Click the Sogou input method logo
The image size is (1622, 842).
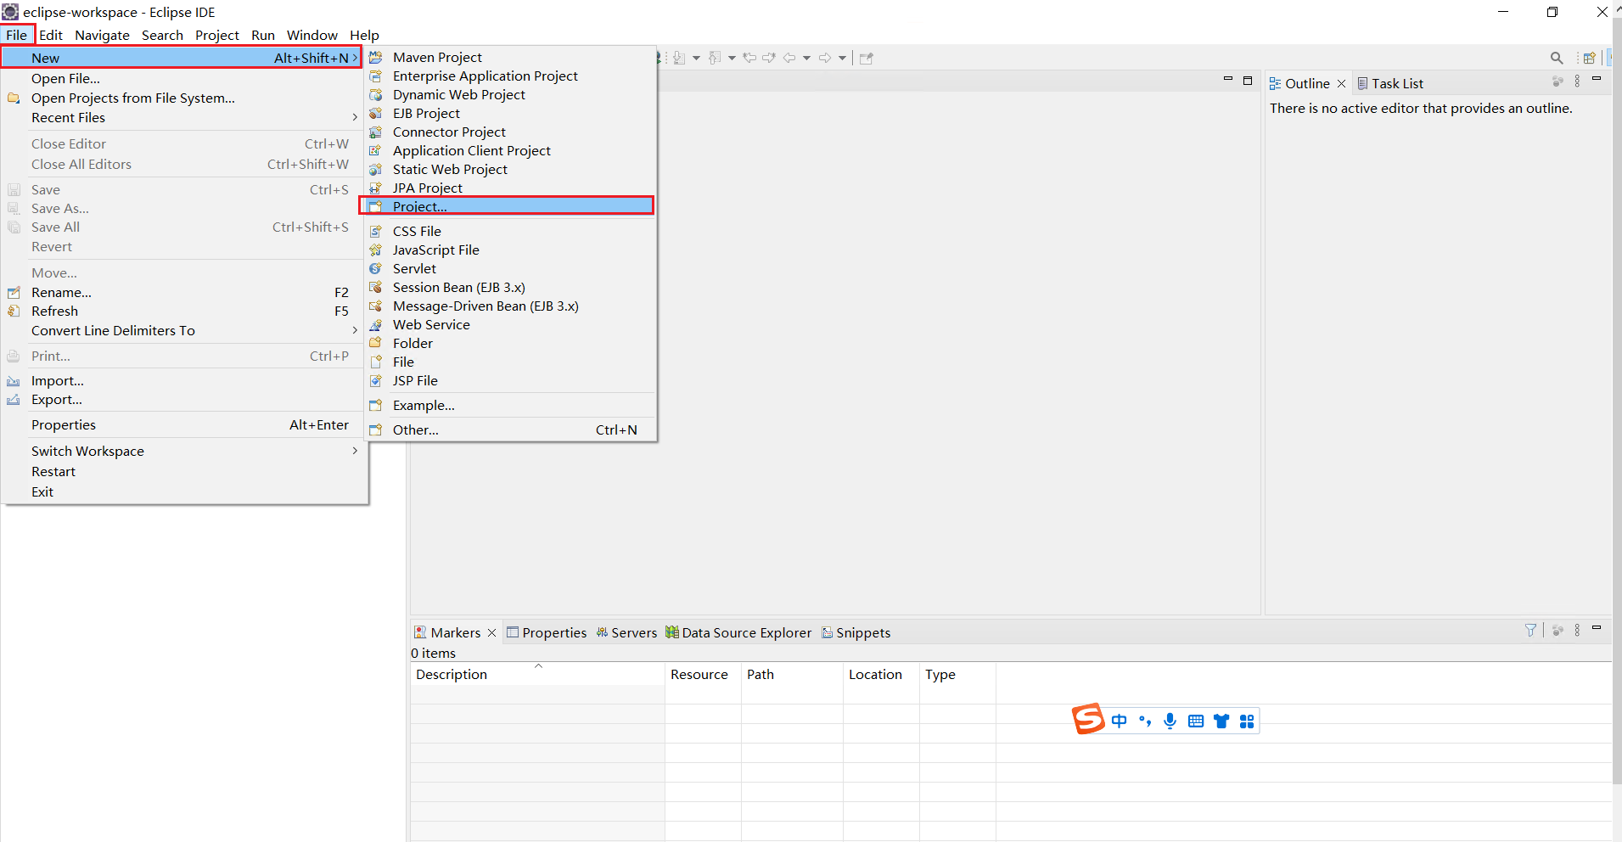[x=1088, y=719]
